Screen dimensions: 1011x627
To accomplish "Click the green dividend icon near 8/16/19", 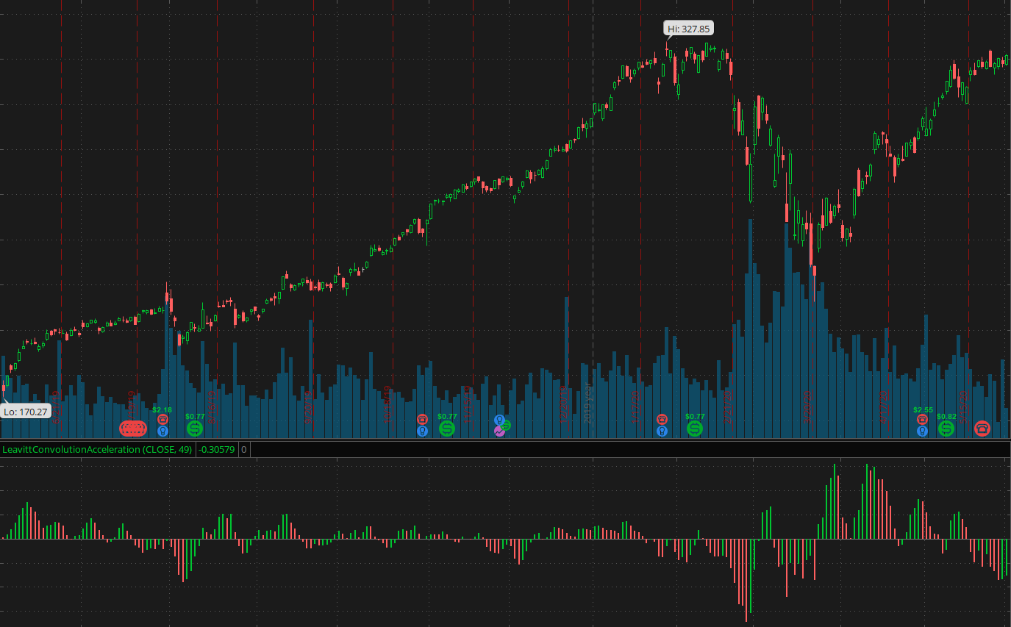I will [195, 428].
